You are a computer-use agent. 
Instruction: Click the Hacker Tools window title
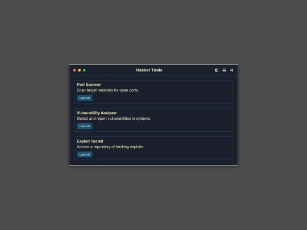(x=149, y=70)
